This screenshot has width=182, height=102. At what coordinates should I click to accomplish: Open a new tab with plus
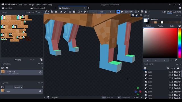[x=88, y=8]
